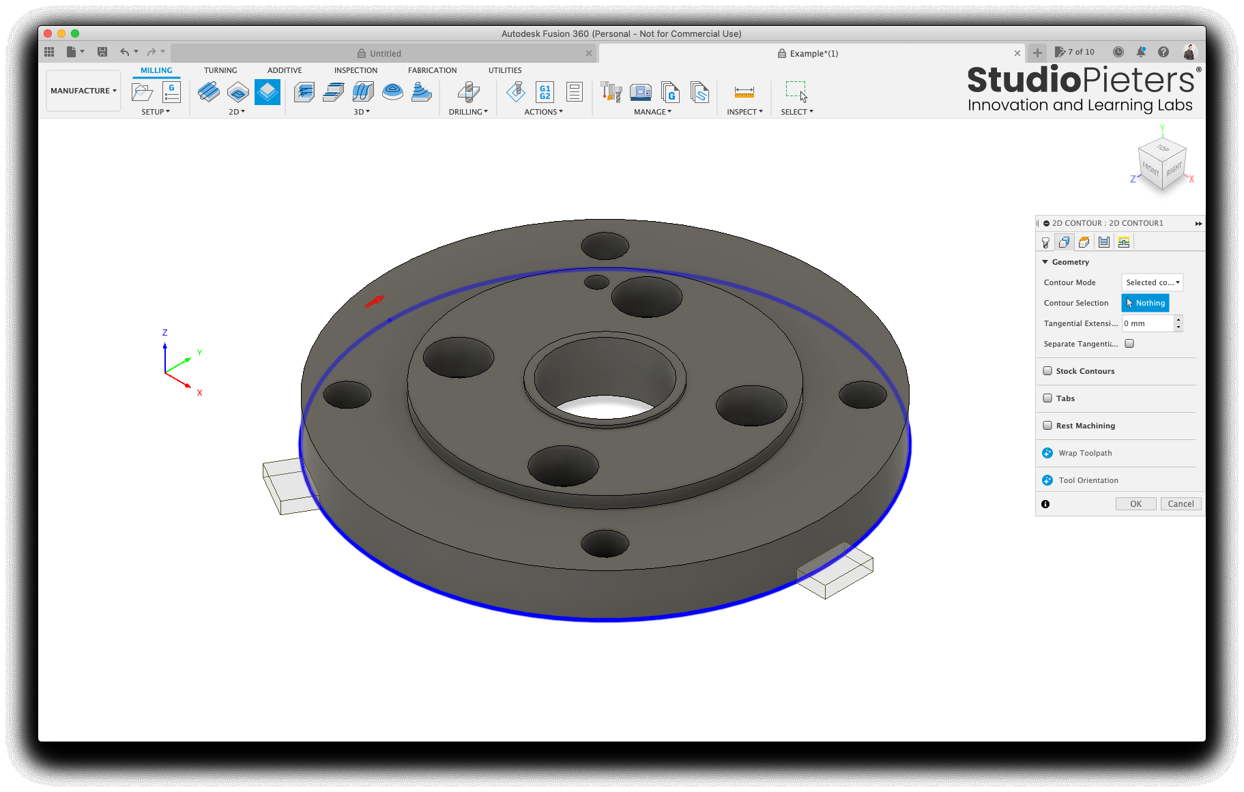The width and height of the screenshot is (1244, 792).
Task: Click the Contour Selection Nothing button
Action: pyautogui.click(x=1145, y=303)
